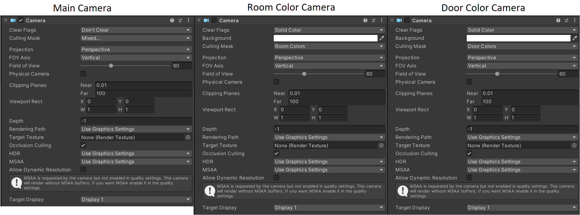Open Main Camera Target Texture object picker
This screenshot has height=215, width=580.
[x=188, y=137]
